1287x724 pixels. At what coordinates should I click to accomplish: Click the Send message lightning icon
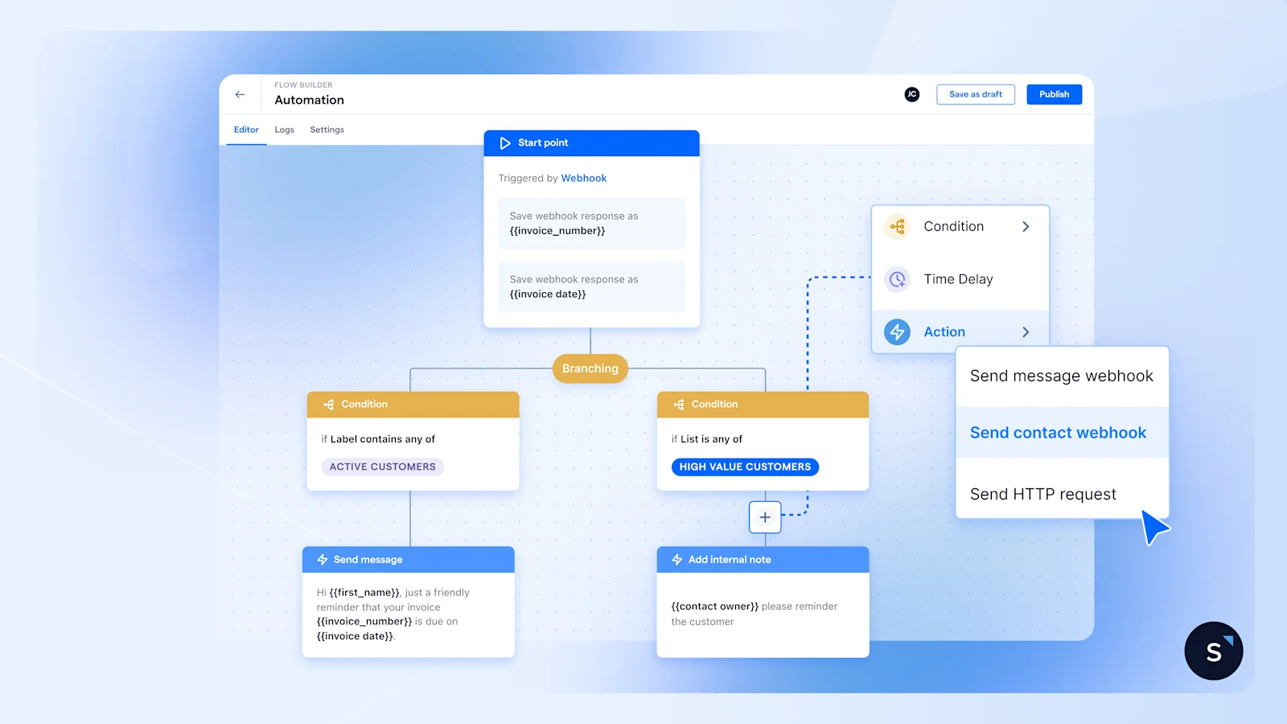(322, 559)
